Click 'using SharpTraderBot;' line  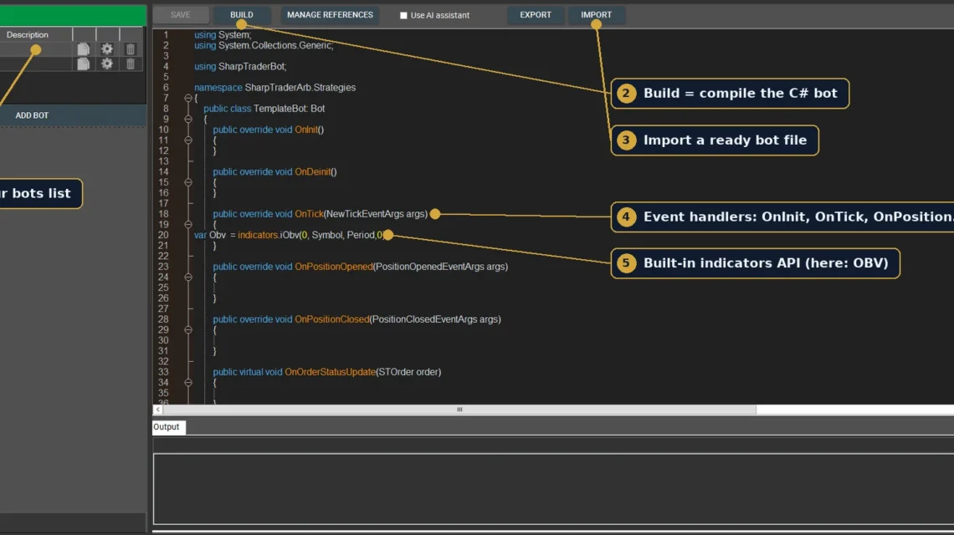click(x=240, y=66)
